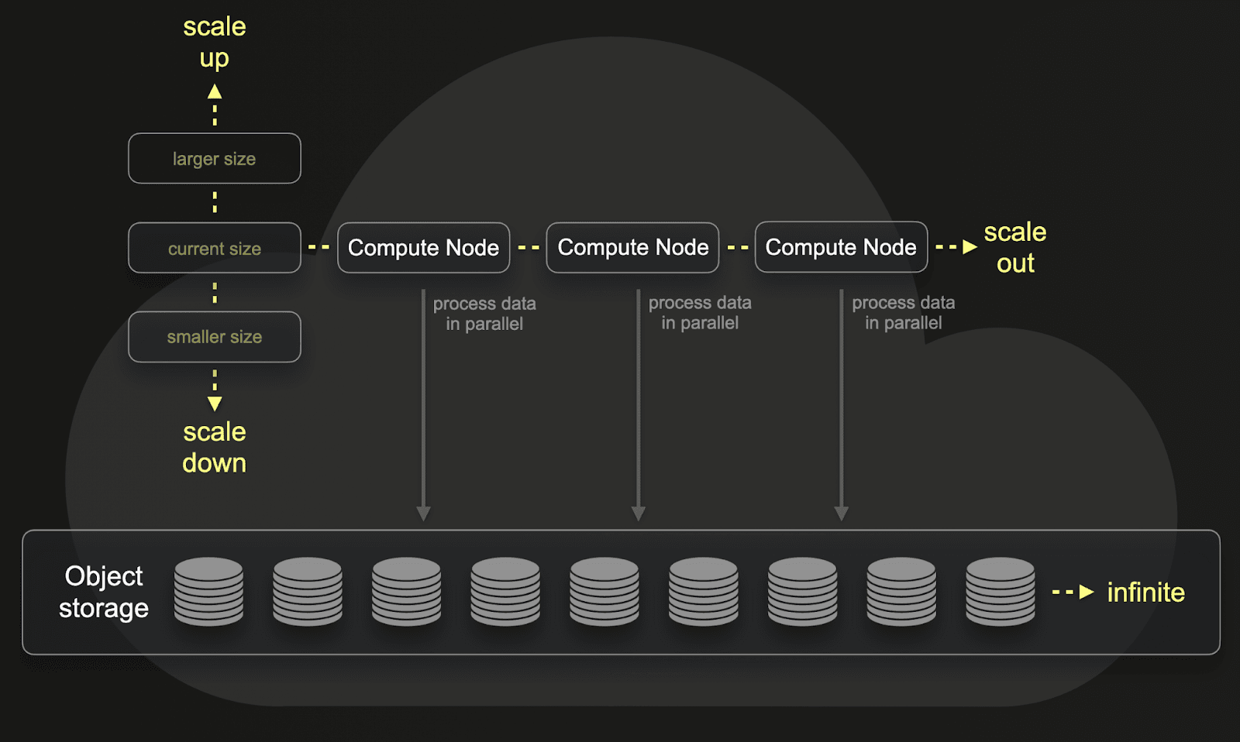Click the "scale out" text label
This screenshot has height=742, width=1240.
pyautogui.click(x=1014, y=247)
